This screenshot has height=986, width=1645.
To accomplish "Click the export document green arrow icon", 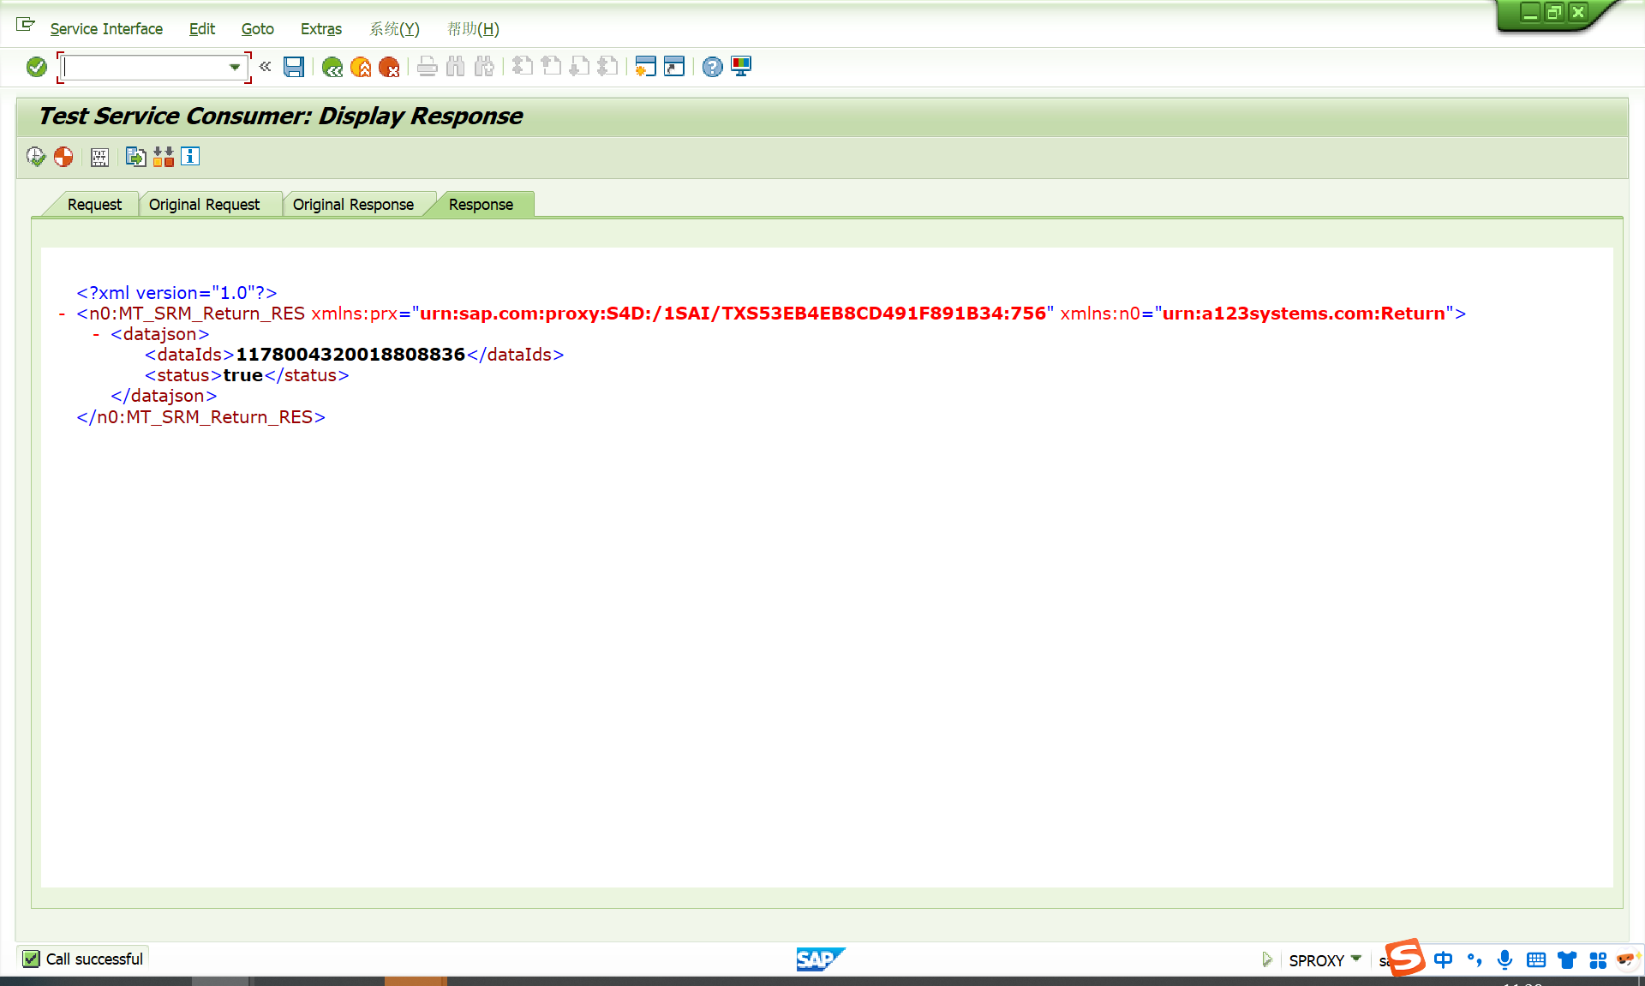I will tap(135, 157).
